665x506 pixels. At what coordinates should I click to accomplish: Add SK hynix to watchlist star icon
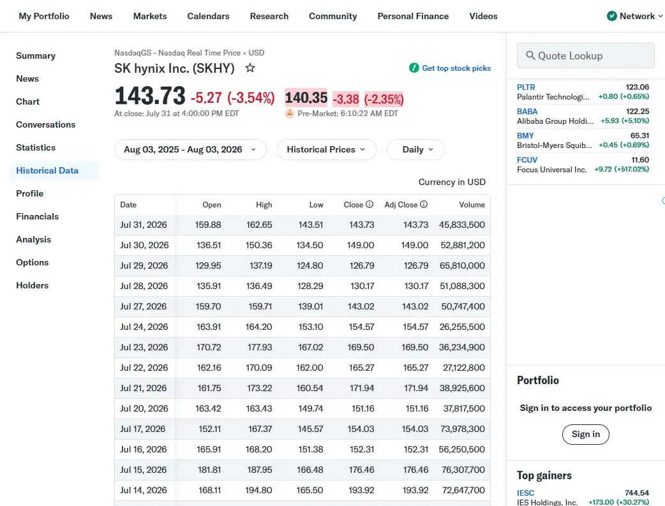coord(250,68)
